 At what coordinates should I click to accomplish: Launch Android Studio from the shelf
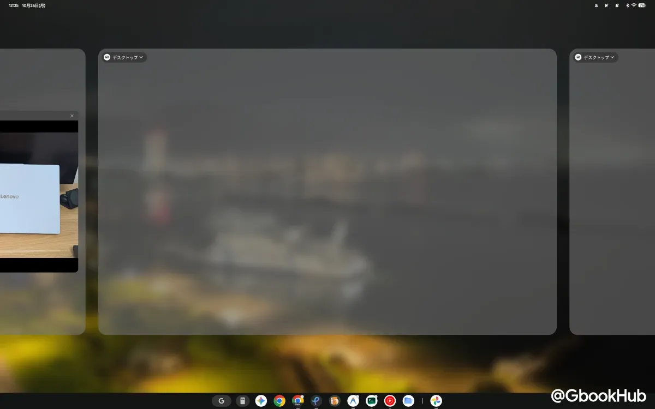coord(353,401)
